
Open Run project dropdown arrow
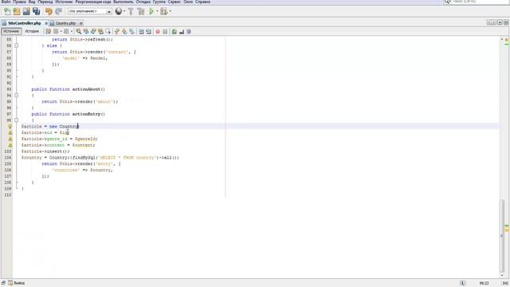click(x=158, y=12)
